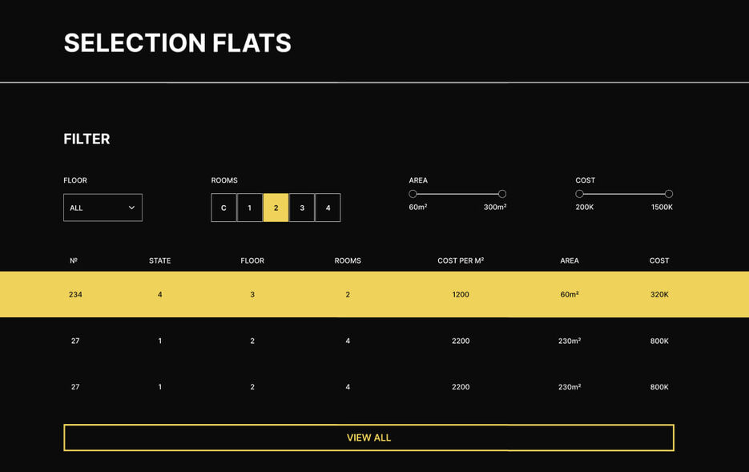Click the Cost slider minimum handle
This screenshot has height=472, width=749.
click(x=579, y=193)
